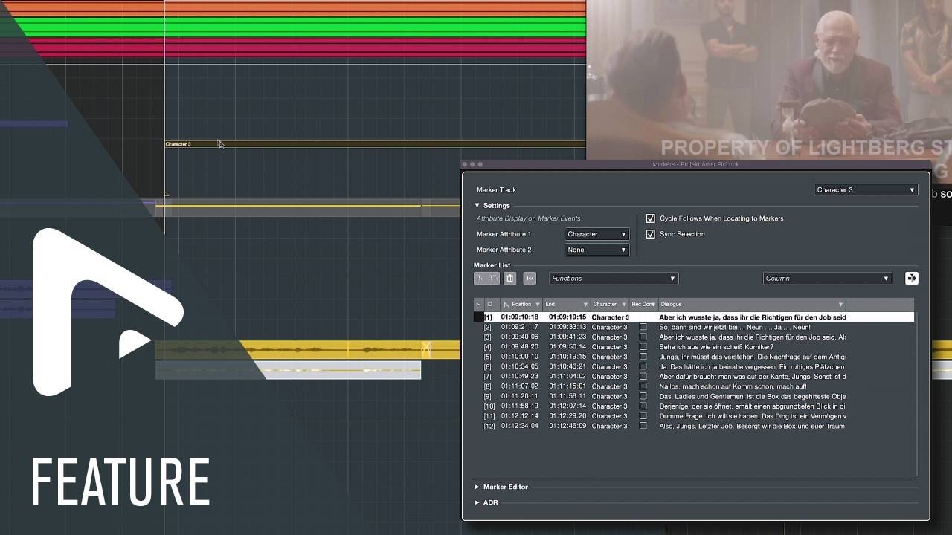Click the Dialogue column header
Viewport: 952px width, 535px height.
pyautogui.click(x=752, y=304)
